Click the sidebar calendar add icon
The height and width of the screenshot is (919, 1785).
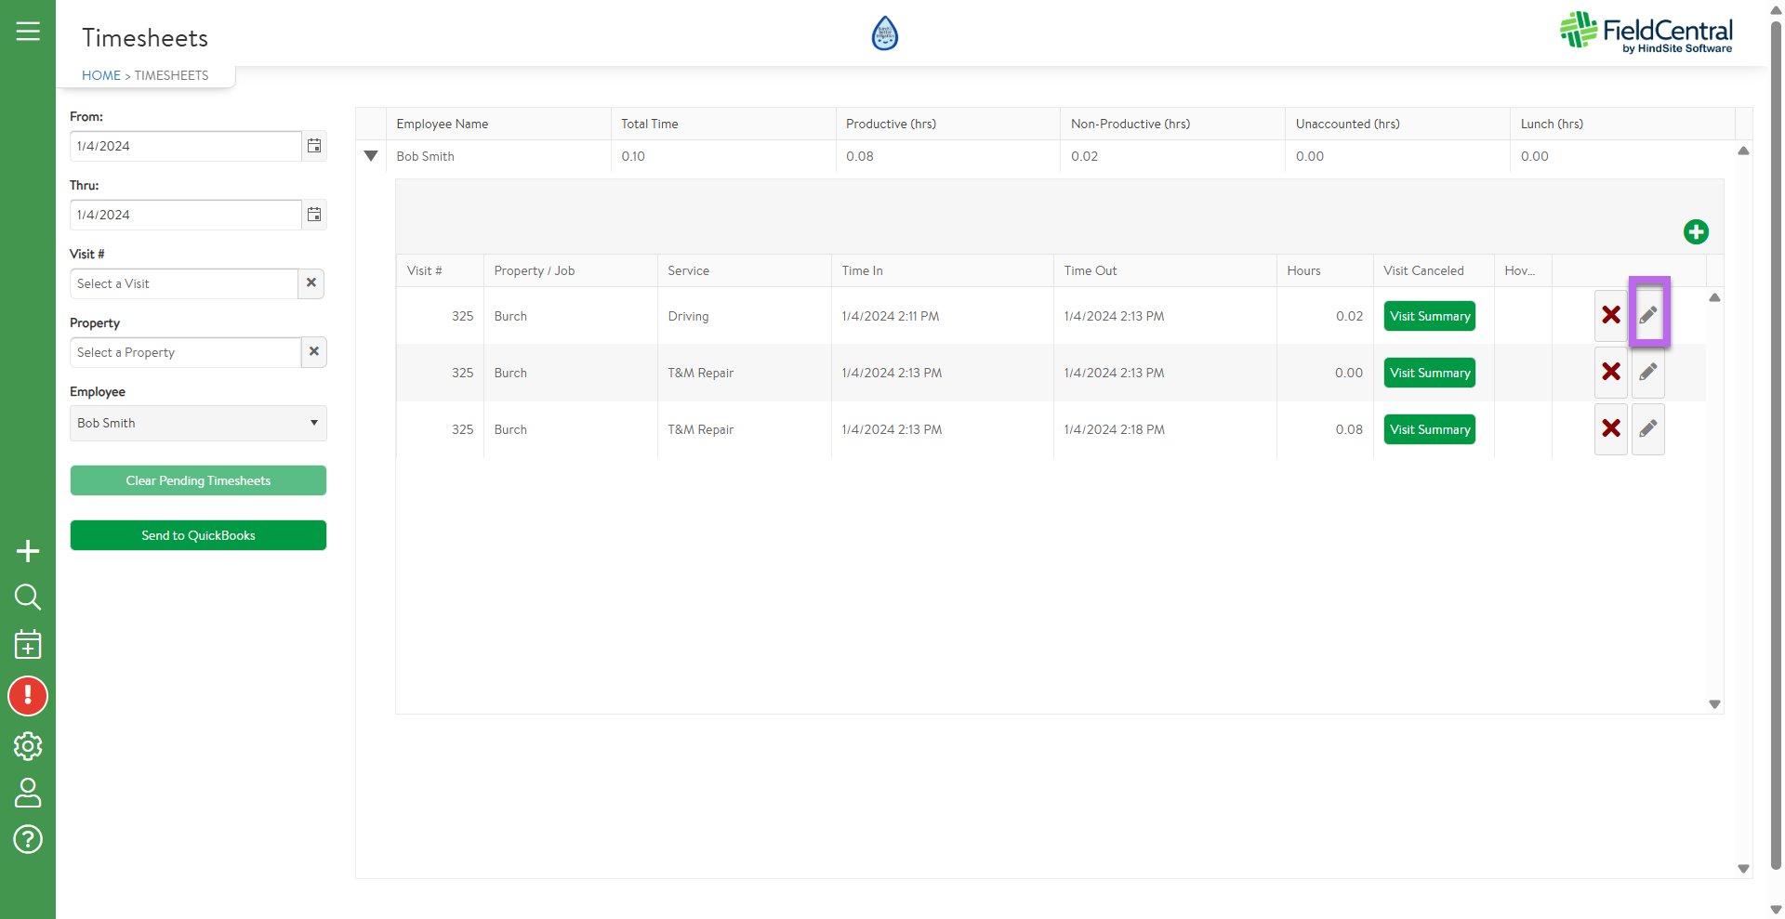(x=28, y=644)
